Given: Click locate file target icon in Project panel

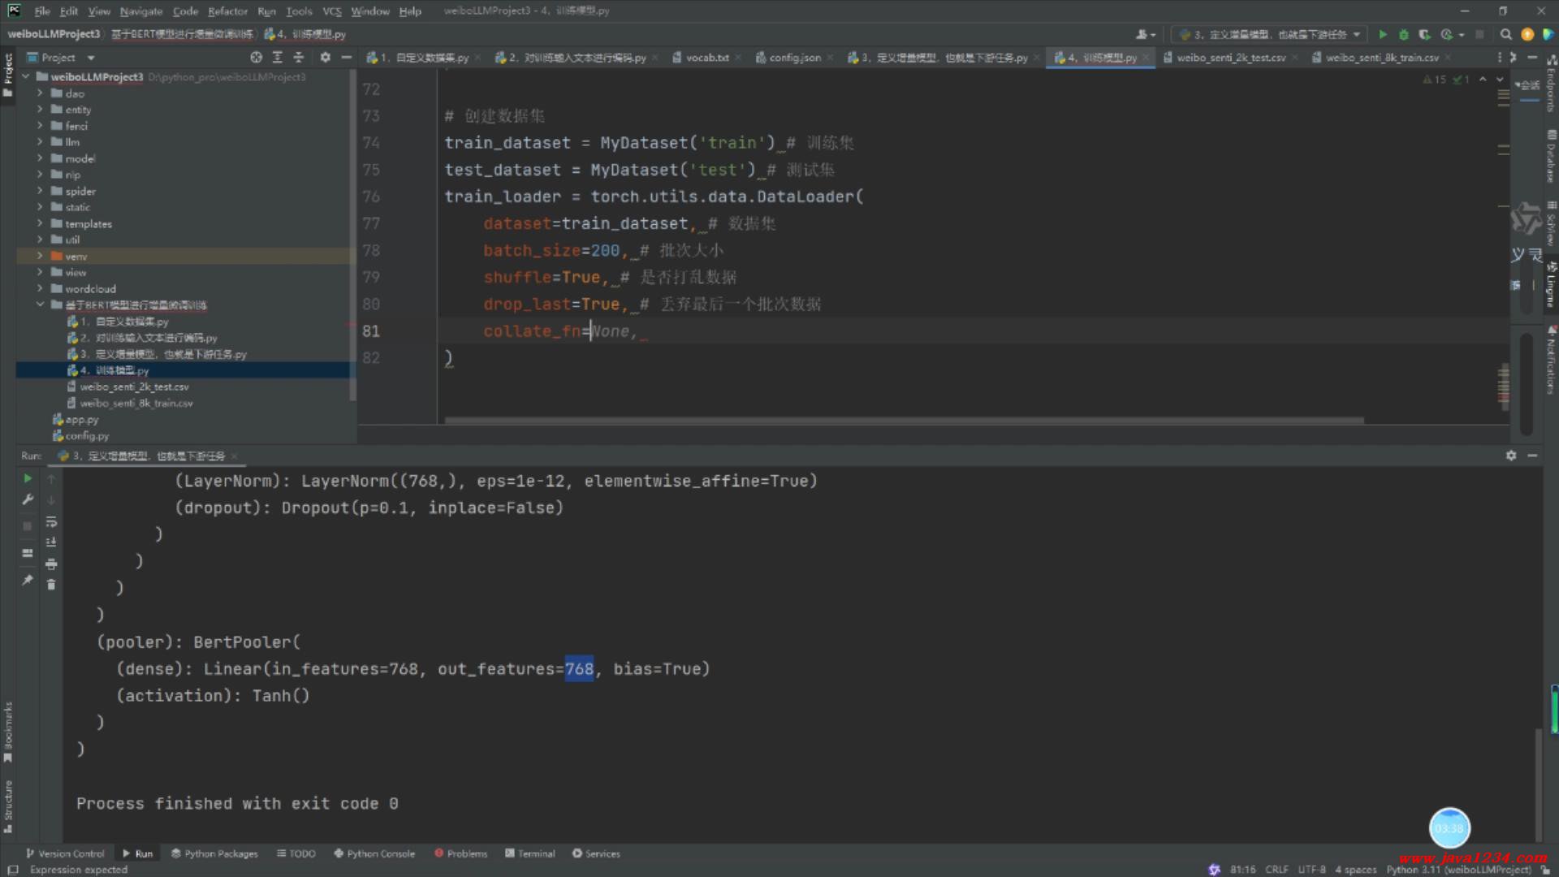Looking at the screenshot, I should click(x=256, y=58).
